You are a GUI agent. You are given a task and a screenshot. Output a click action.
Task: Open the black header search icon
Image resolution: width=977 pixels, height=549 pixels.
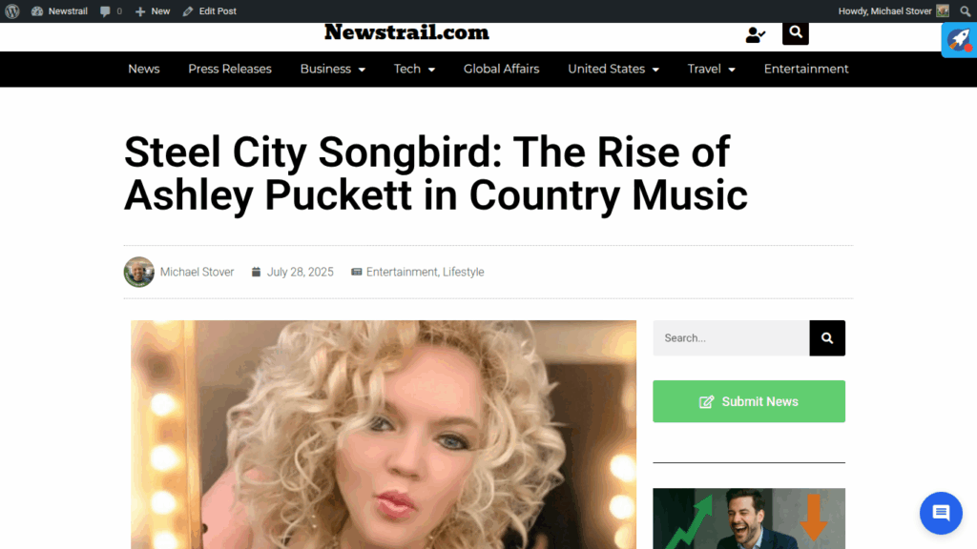point(795,32)
